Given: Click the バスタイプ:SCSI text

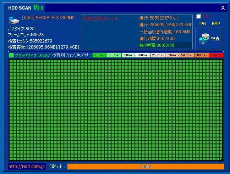Looking at the screenshot, I should coord(21,28).
